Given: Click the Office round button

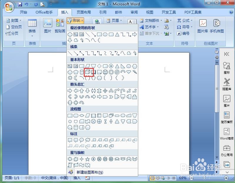Looking at the screenshot, I should pyautogui.click(x=9, y=7).
